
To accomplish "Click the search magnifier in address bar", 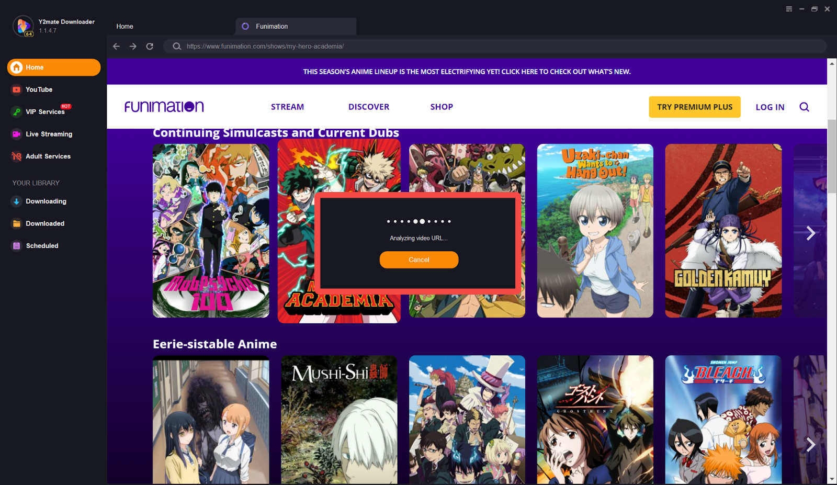I will [177, 47].
